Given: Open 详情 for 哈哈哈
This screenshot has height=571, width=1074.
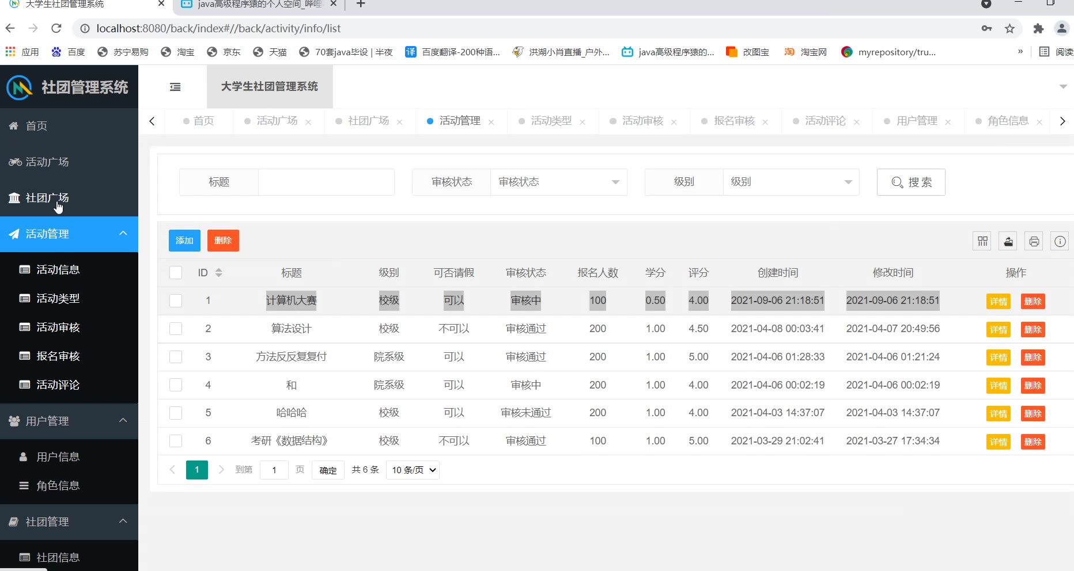Looking at the screenshot, I should [x=999, y=414].
